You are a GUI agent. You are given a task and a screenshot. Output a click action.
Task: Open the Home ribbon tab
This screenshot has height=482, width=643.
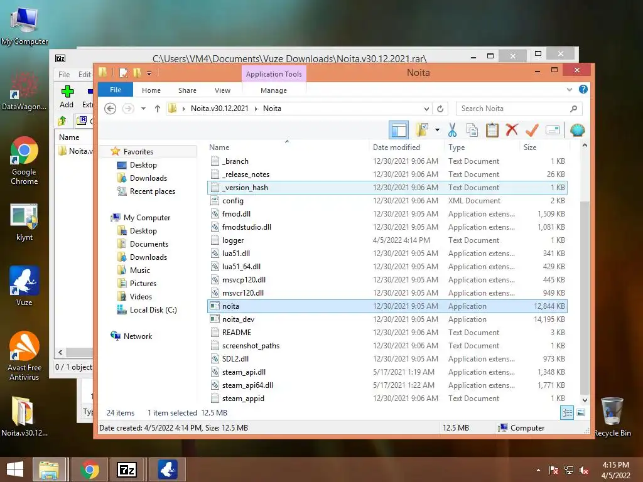[x=151, y=90]
